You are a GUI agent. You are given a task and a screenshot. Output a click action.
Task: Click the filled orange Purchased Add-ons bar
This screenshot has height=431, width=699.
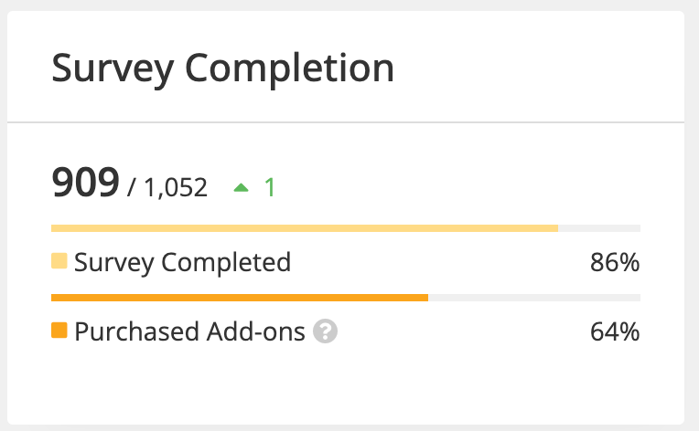(239, 298)
